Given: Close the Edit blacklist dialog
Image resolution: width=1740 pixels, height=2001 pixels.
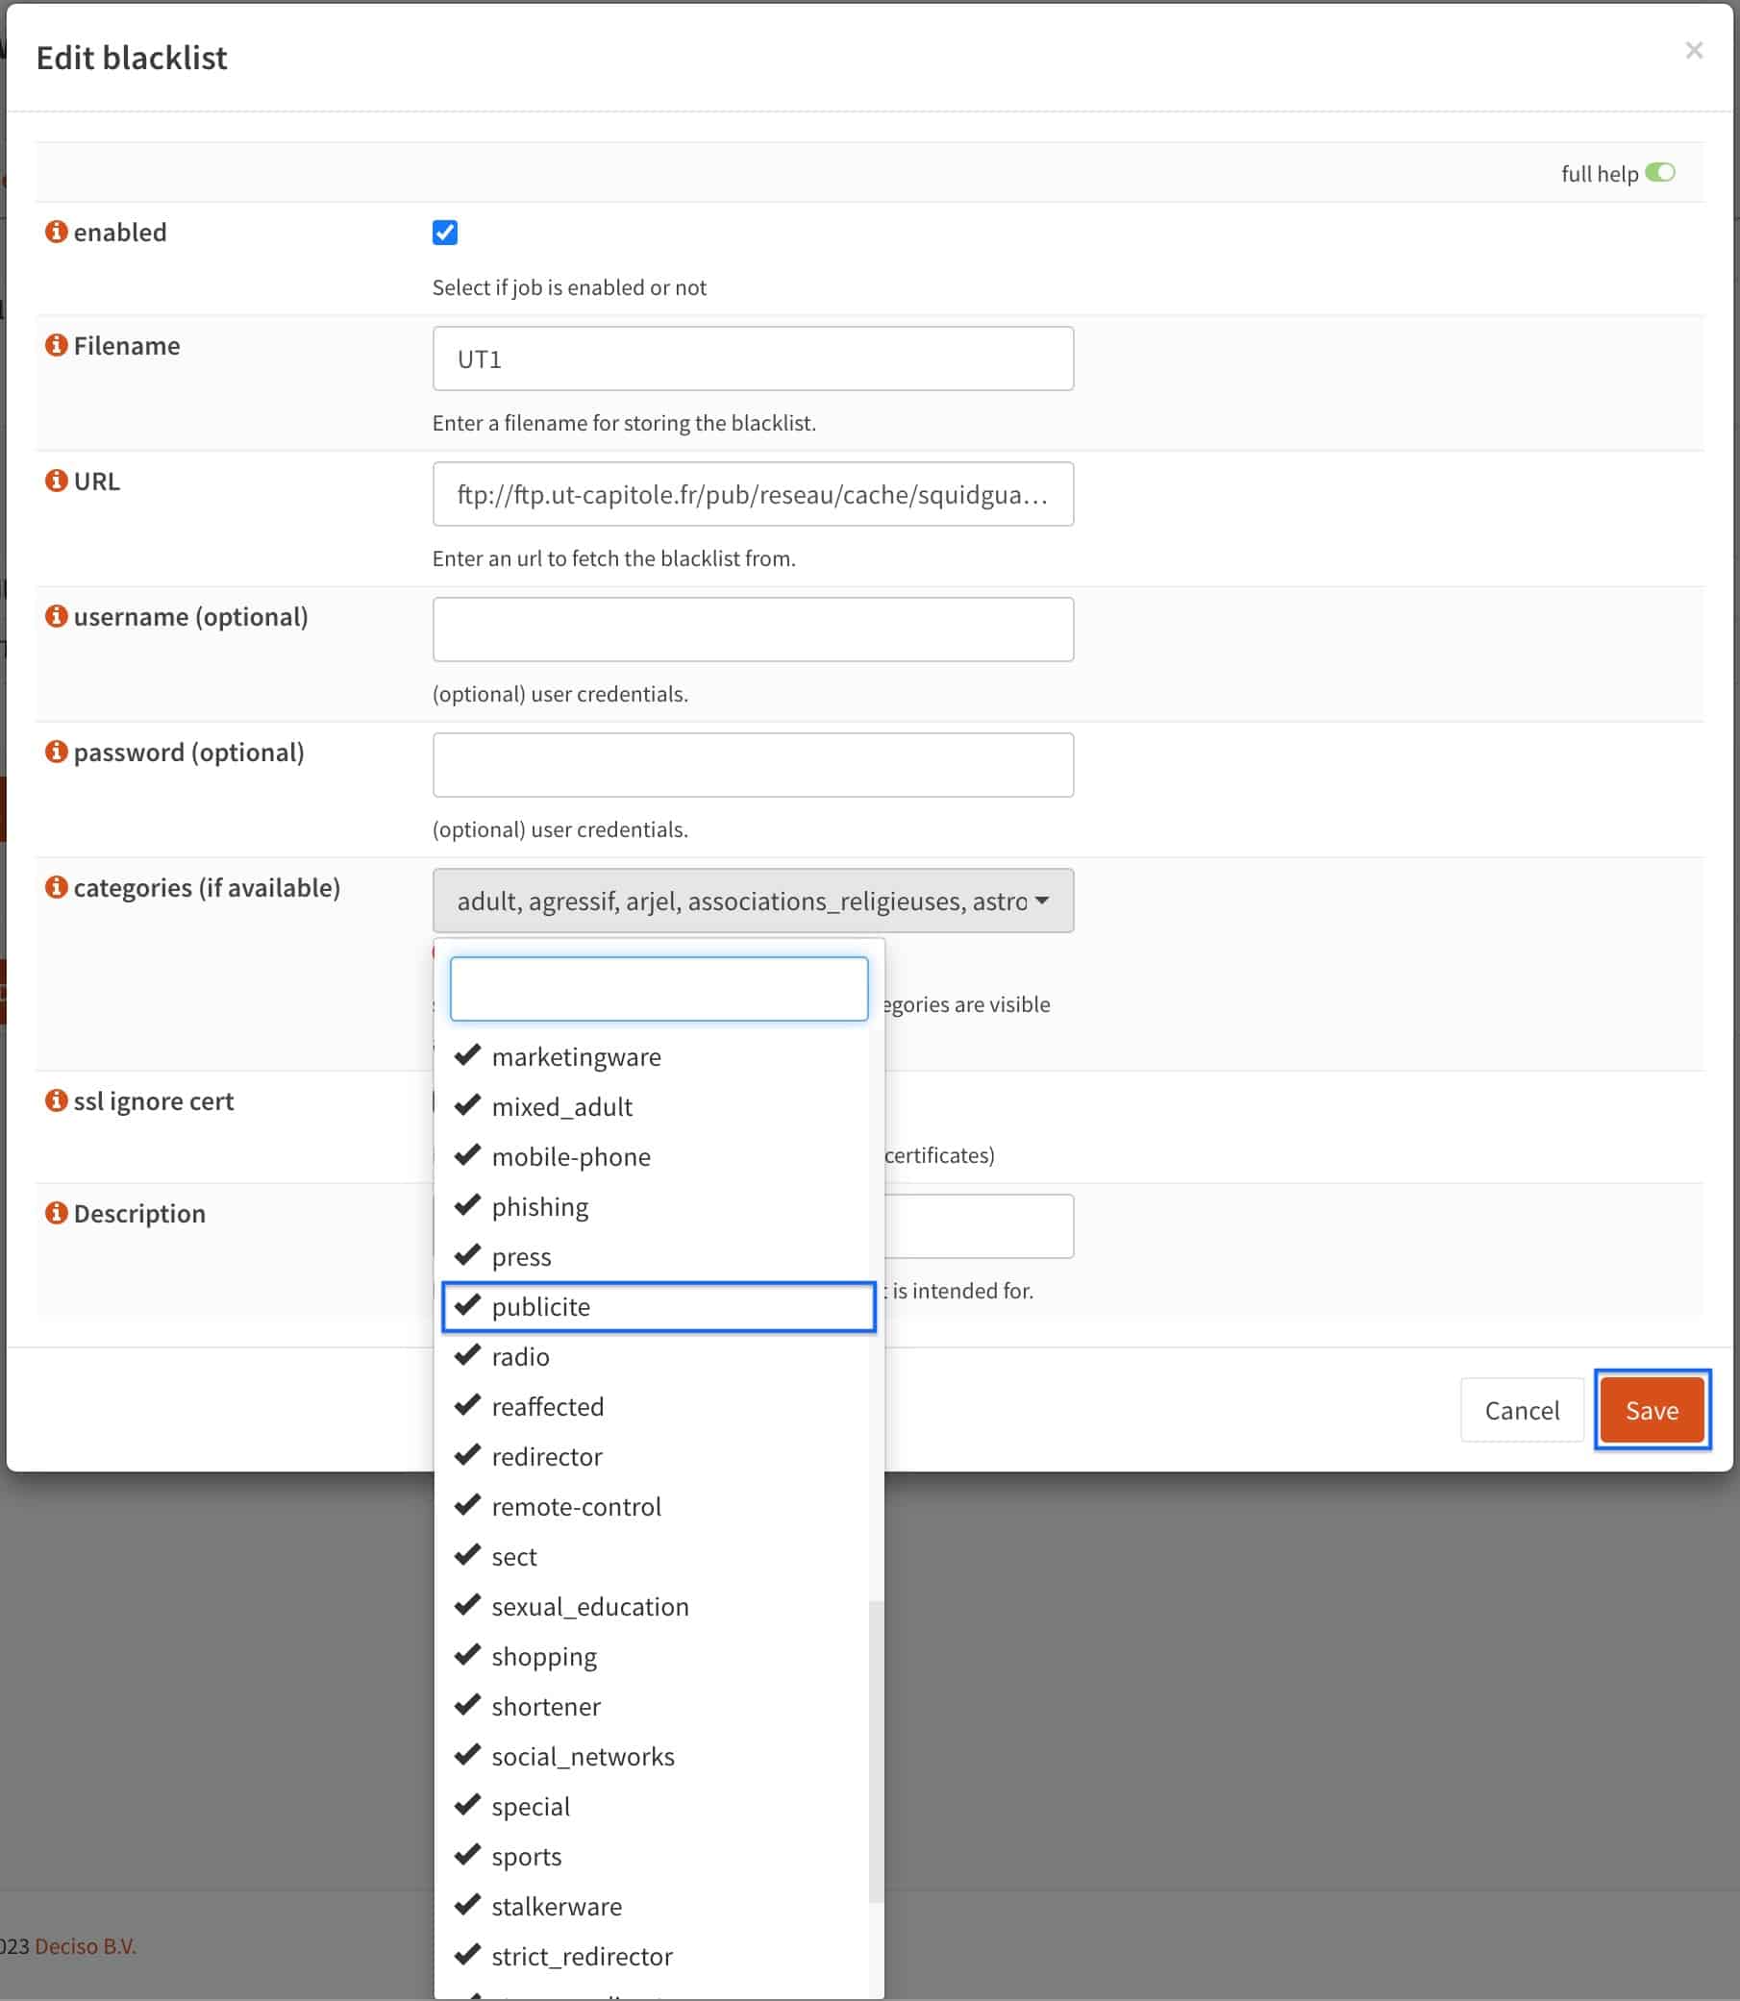Looking at the screenshot, I should click(1696, 51).
